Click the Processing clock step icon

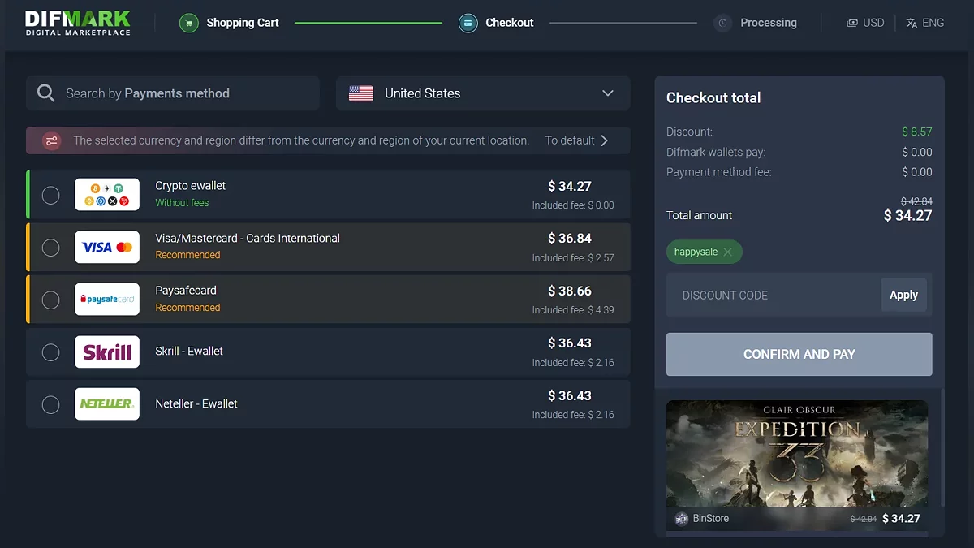[x=722, y=23]
